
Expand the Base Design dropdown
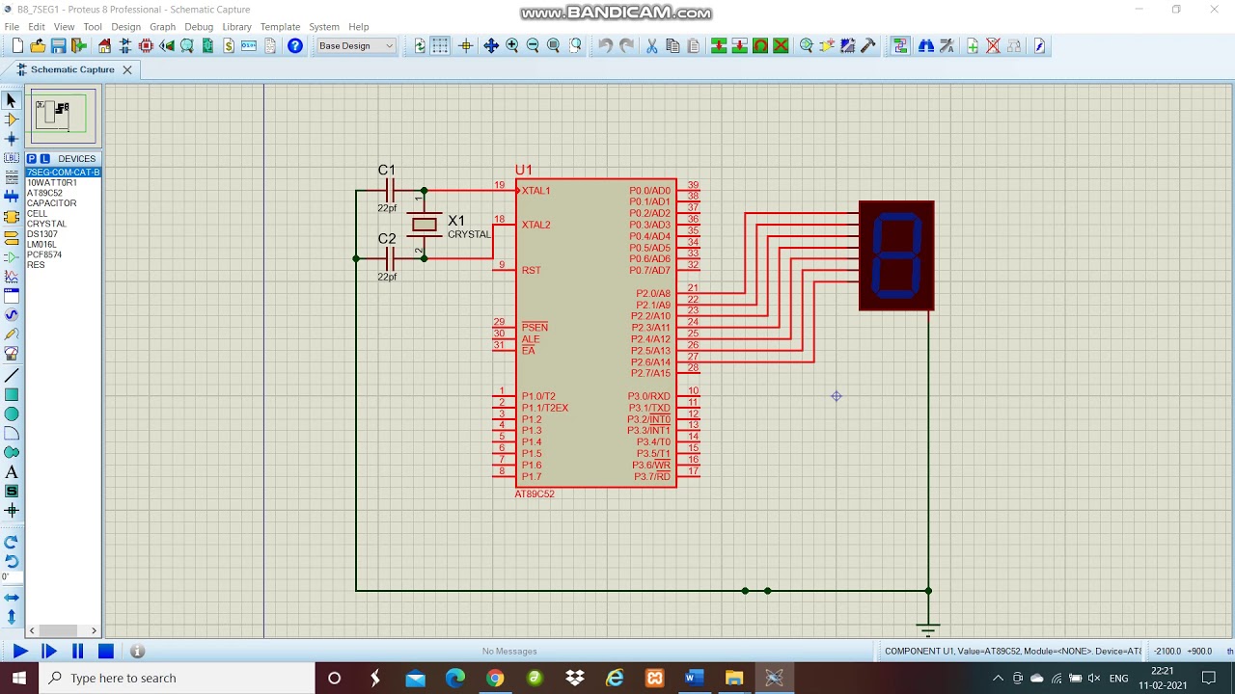click(x=389, y=46)
